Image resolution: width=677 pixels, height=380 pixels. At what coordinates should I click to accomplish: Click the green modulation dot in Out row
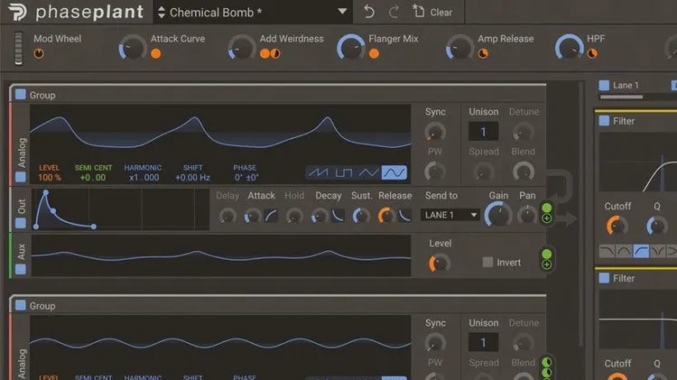pyautogui.click(x=547, y=208)
